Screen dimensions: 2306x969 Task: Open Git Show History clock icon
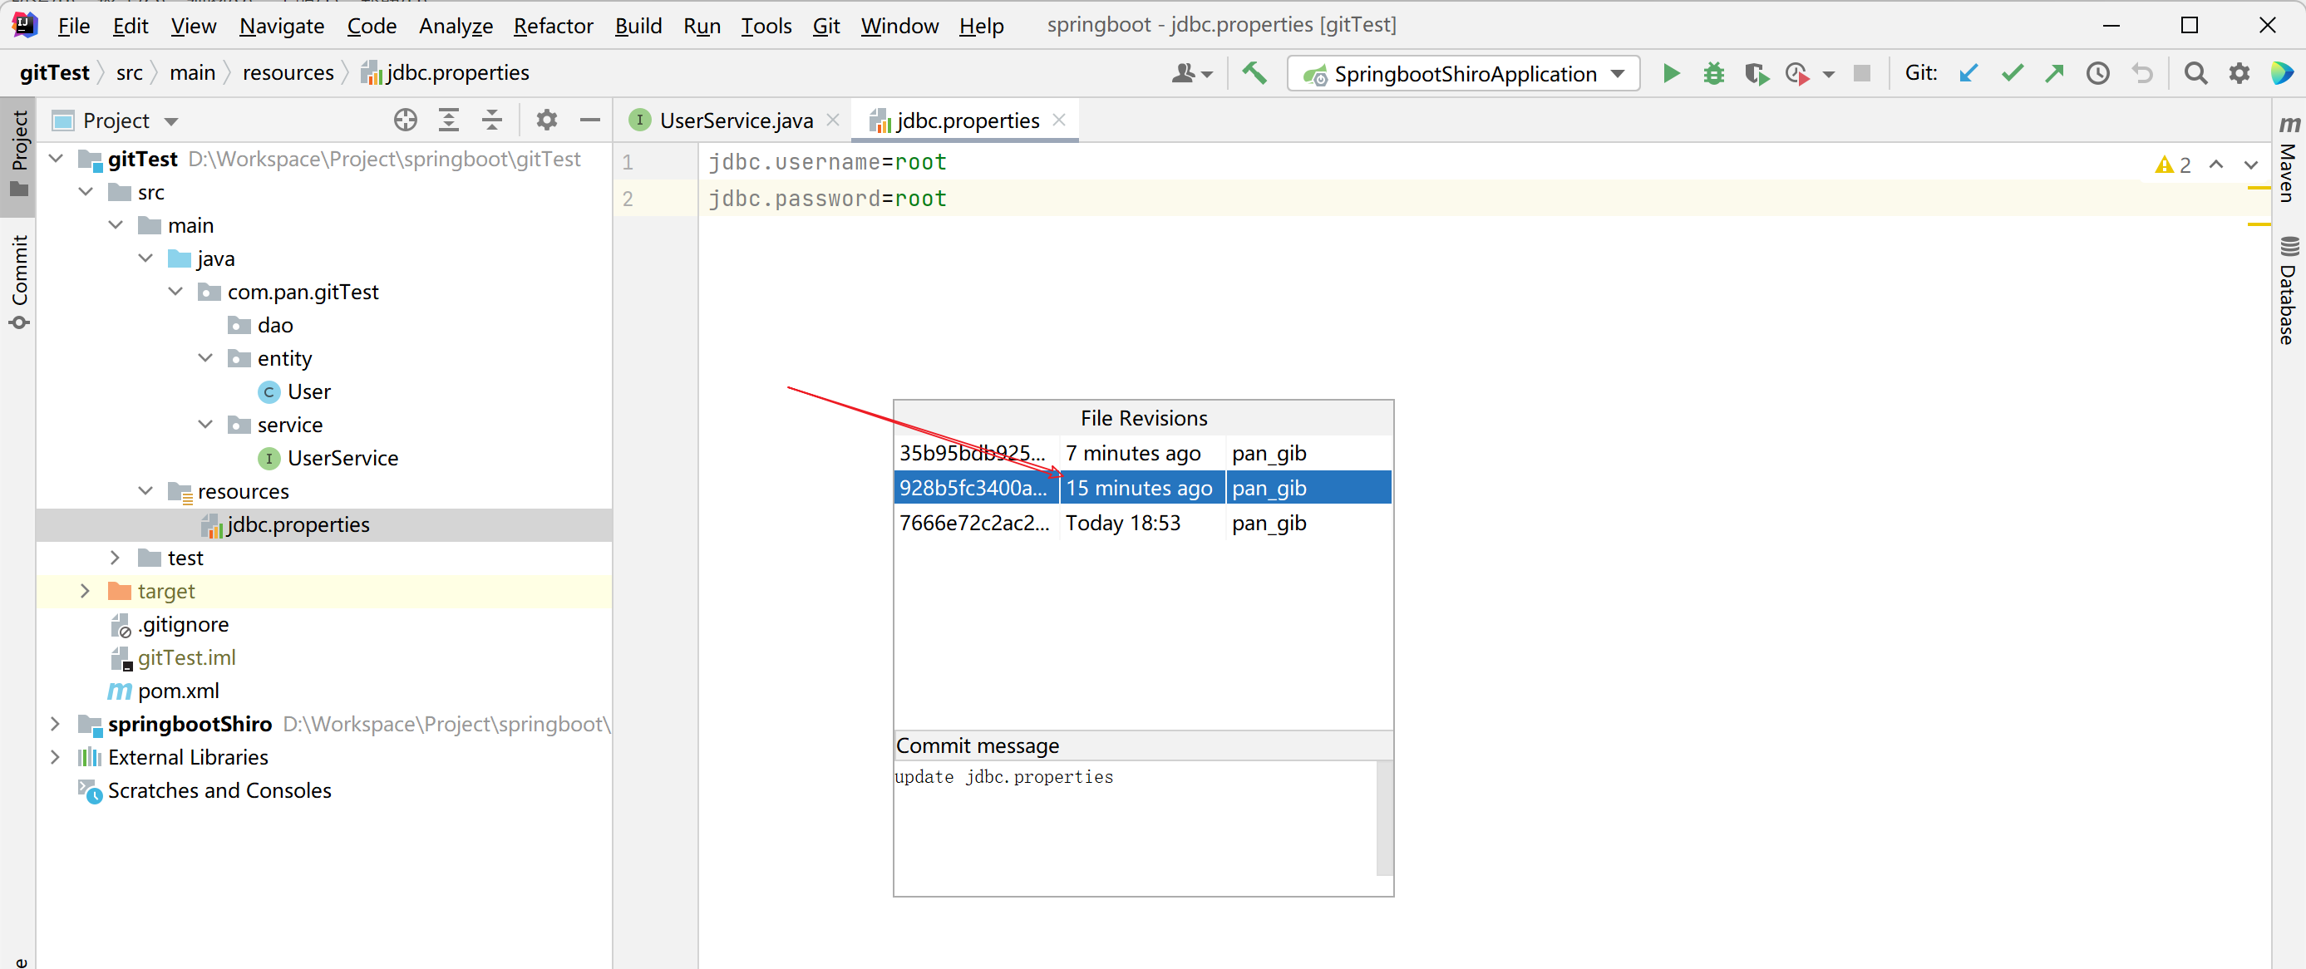[2097, 73]
